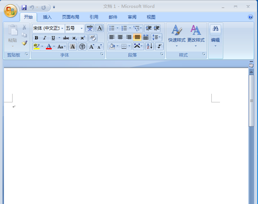The height and width of the screenshot is (204, 258).
Task: Open 更改样式 menu
Action: pos(196,36)
